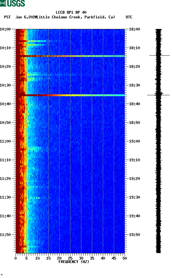Click the 19:40 UTC time label
Screen dimensions: 172x278
coord(134,216)
